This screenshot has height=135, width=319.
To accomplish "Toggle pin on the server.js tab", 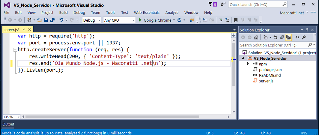I will point(24,30).
